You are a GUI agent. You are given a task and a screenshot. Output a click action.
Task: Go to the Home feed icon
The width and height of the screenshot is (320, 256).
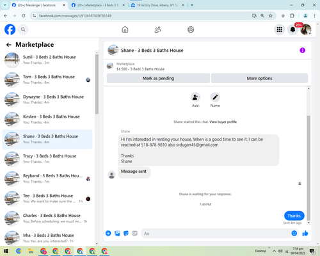(x=125, y=29)
